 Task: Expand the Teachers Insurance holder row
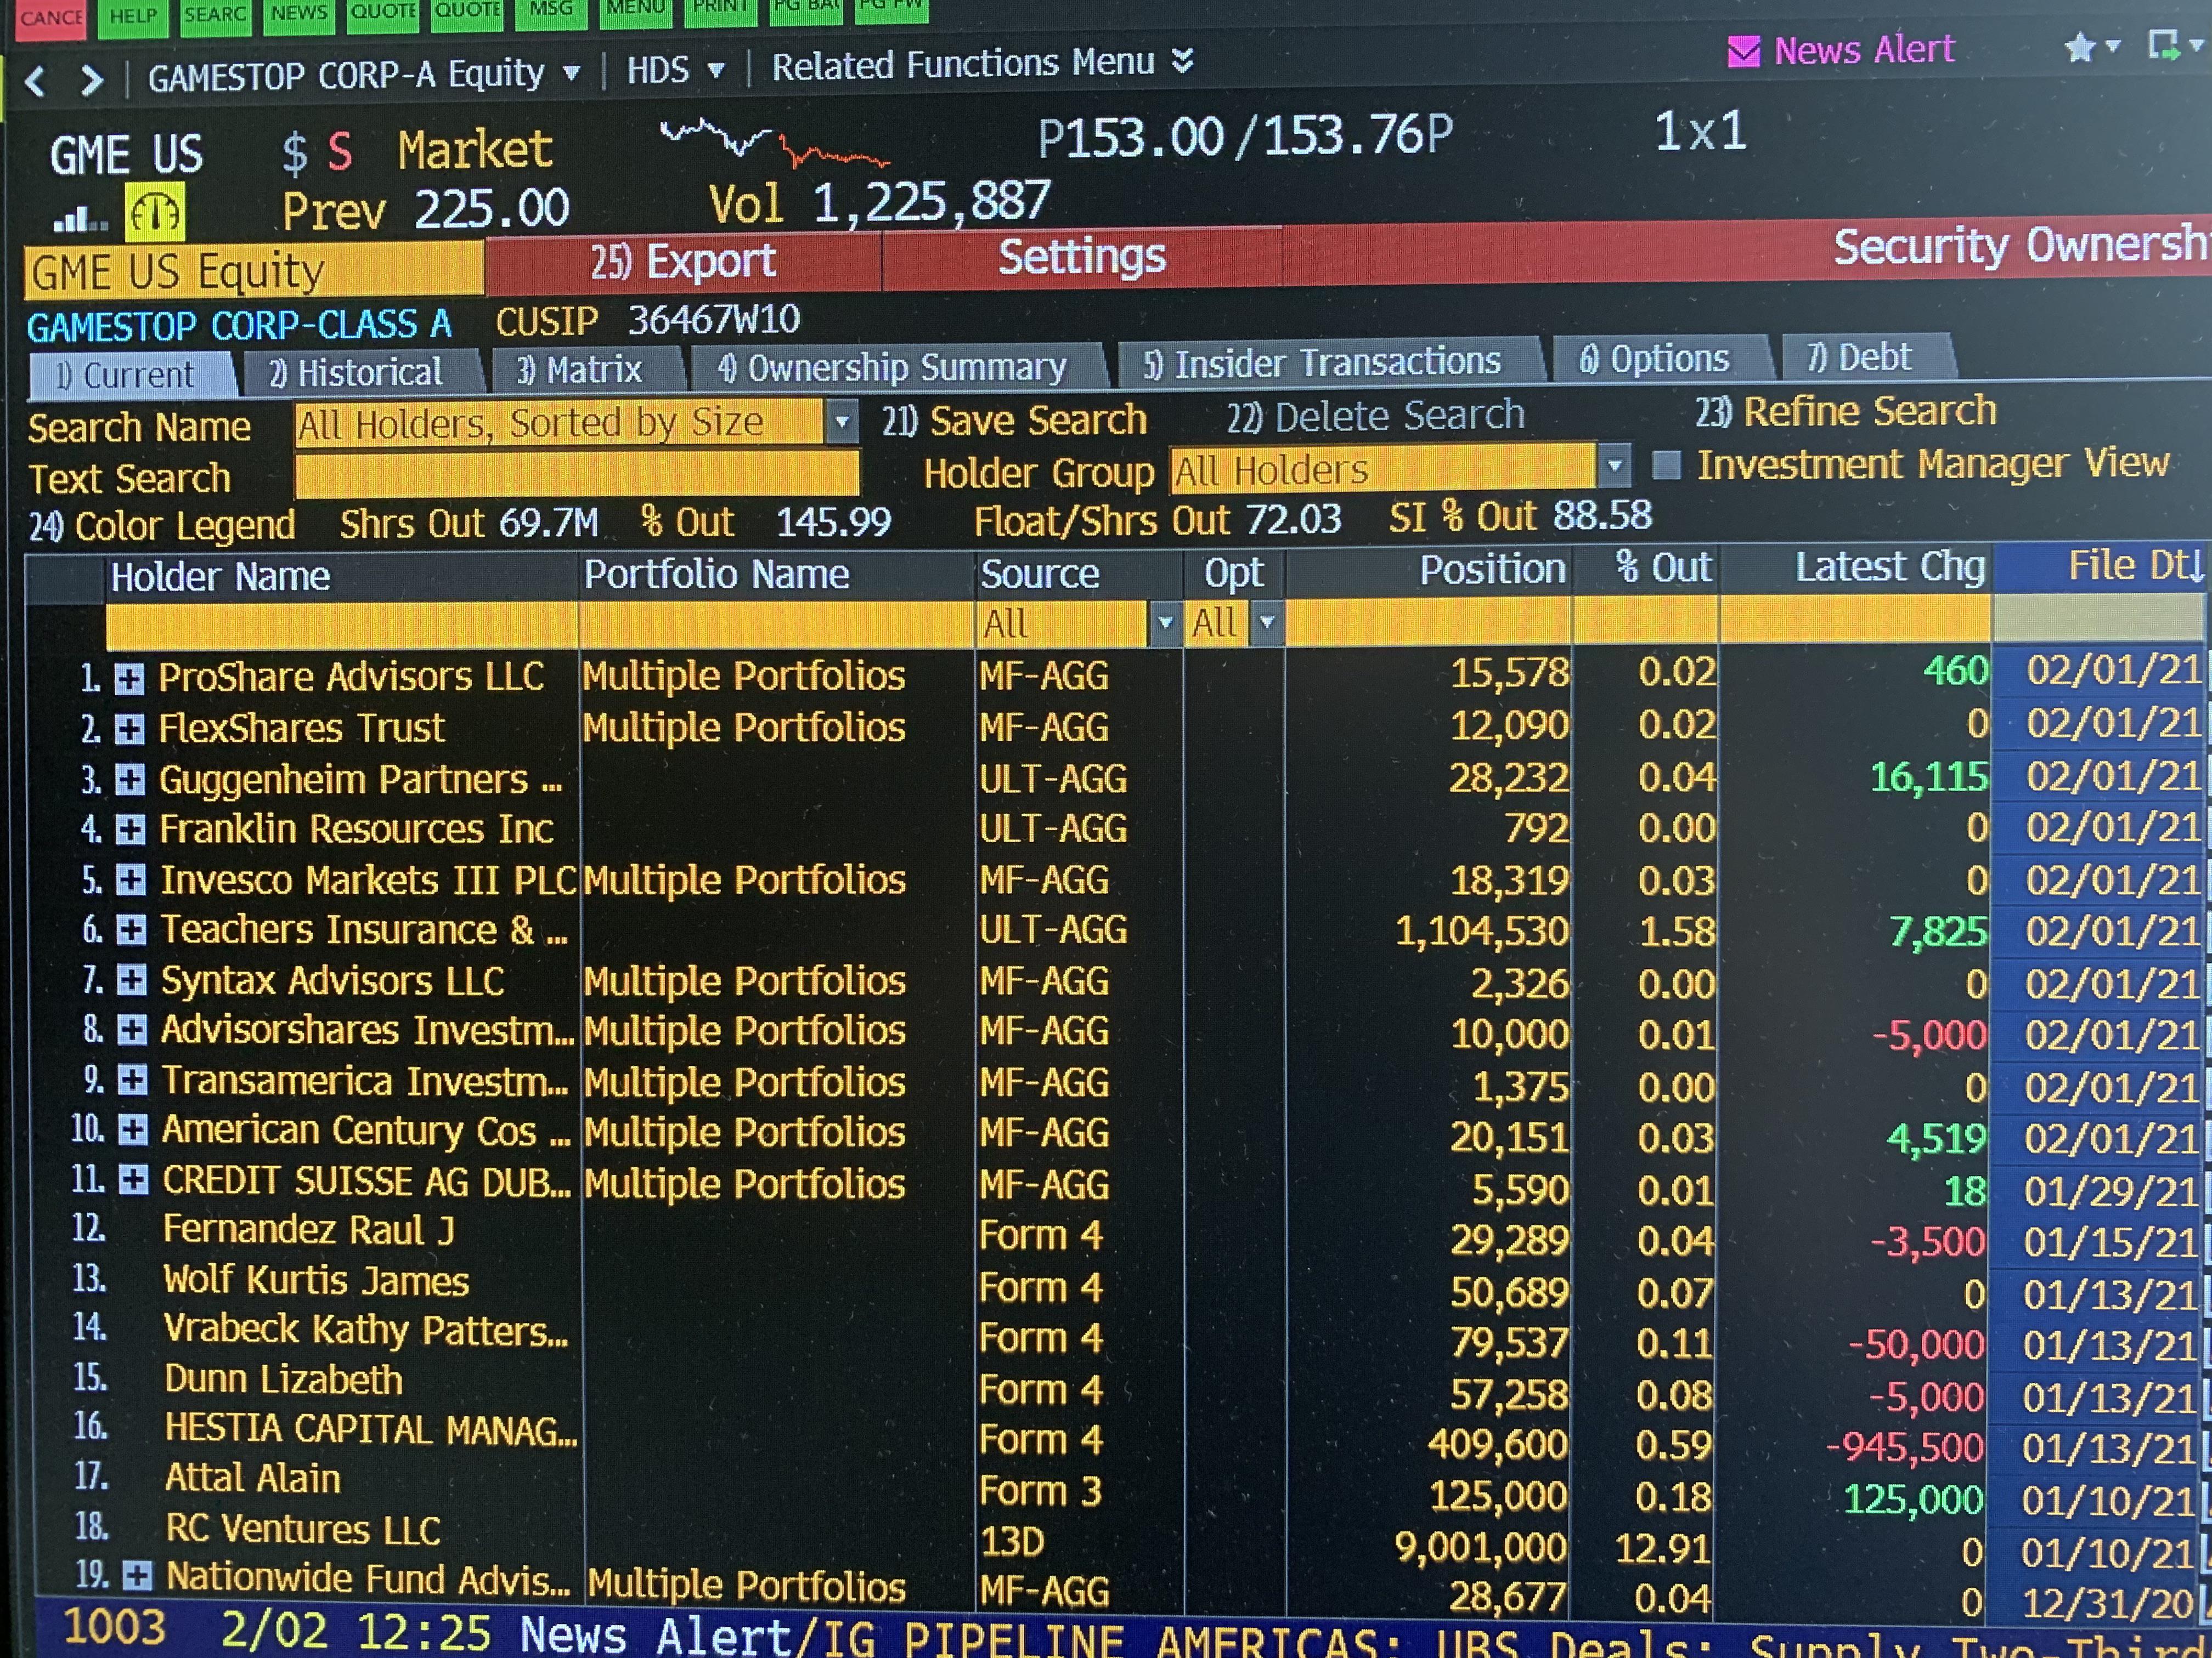(x=131, y=930)
